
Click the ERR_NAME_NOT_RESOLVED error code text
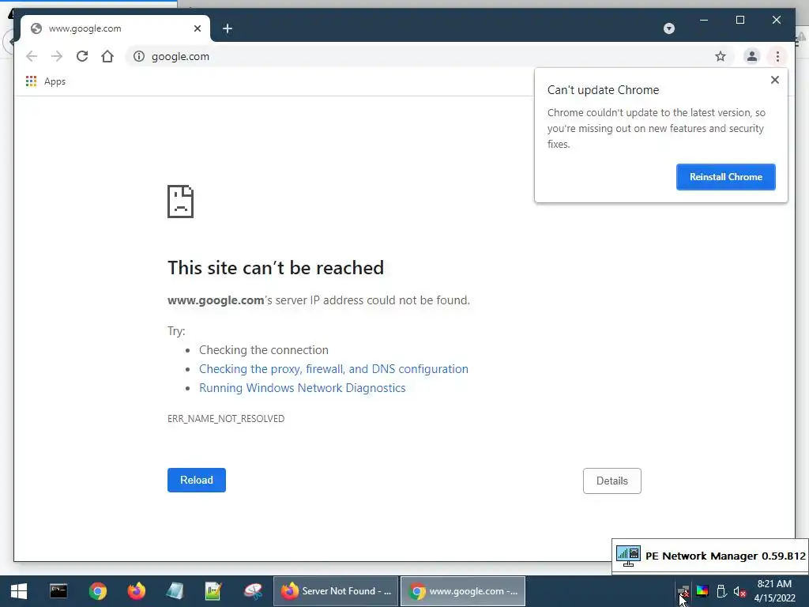(226, 419)
